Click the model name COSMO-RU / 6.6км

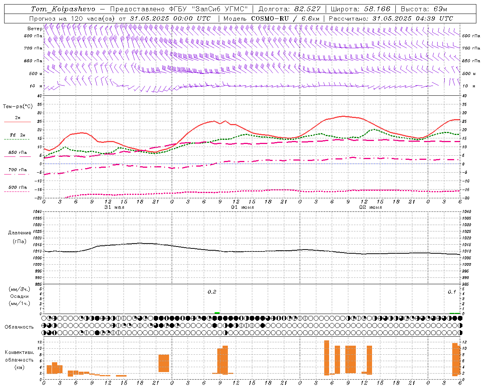(285, 18)
